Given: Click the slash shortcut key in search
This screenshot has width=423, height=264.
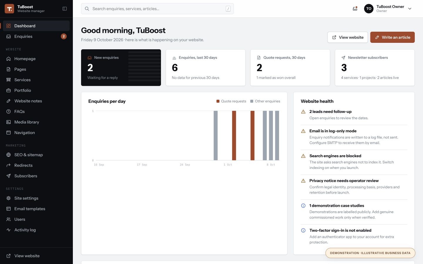Looking at the screenshot, I should click(x=228, y=9).
